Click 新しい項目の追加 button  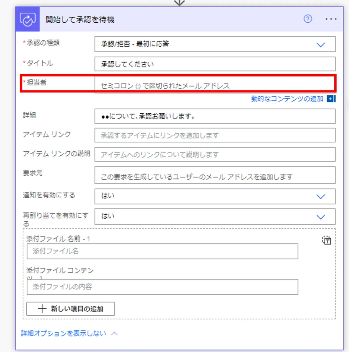pyautogui.click(x=71, y=309)
